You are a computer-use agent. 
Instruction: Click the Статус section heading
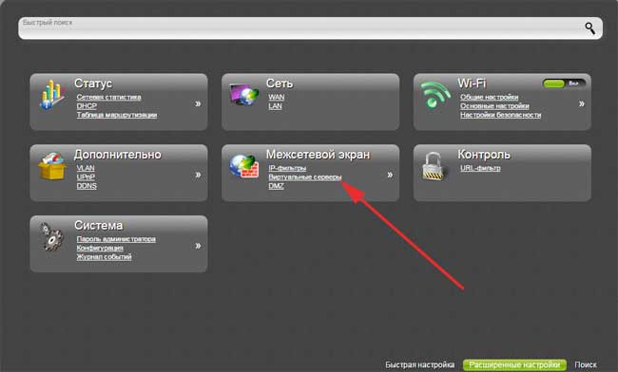click(x=93, y=84)
